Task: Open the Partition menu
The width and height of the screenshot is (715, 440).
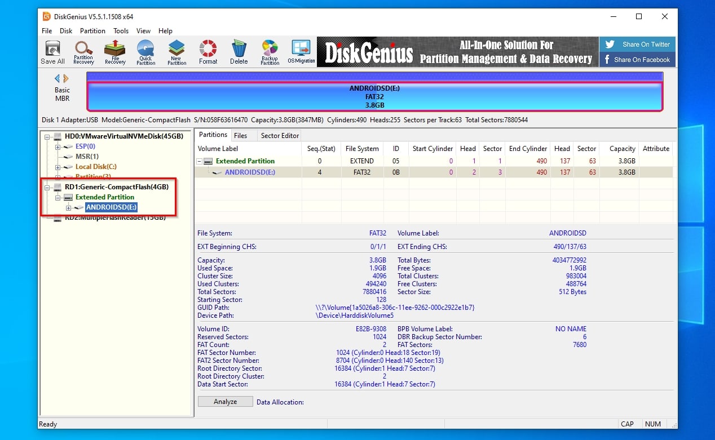Action: coord(92,31)
